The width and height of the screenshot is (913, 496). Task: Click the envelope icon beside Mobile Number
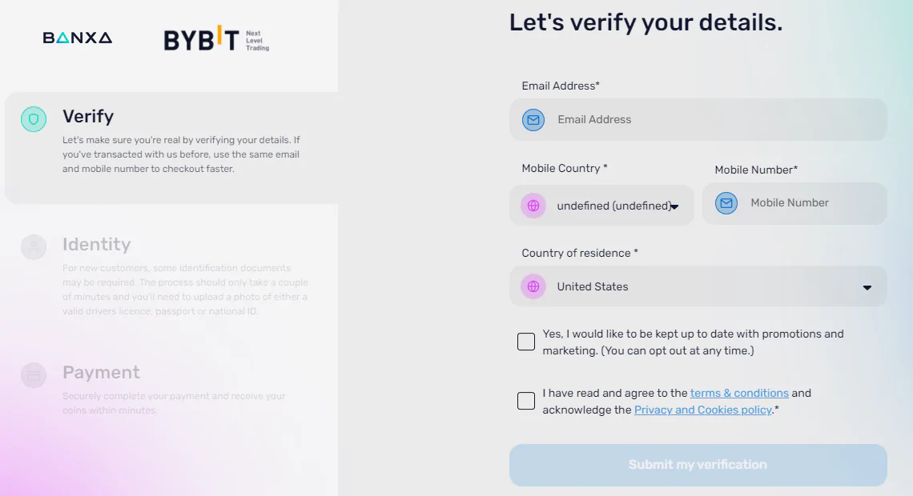726,203
